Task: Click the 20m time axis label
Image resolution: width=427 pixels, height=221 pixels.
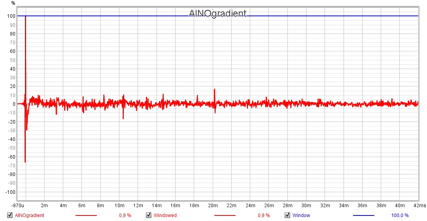Action: [213, 206]
